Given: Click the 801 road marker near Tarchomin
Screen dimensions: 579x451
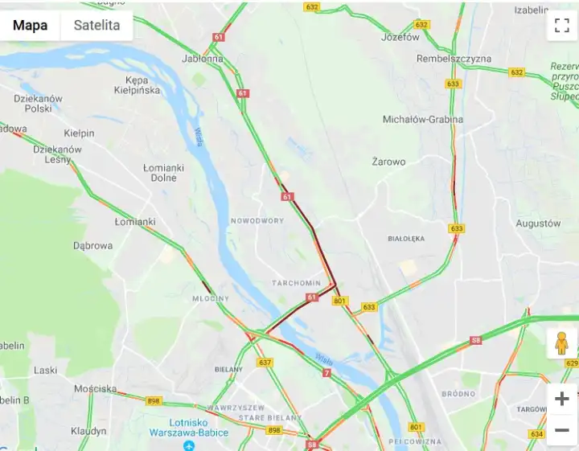Looking at the screenshot, I should tap(339, 301).
